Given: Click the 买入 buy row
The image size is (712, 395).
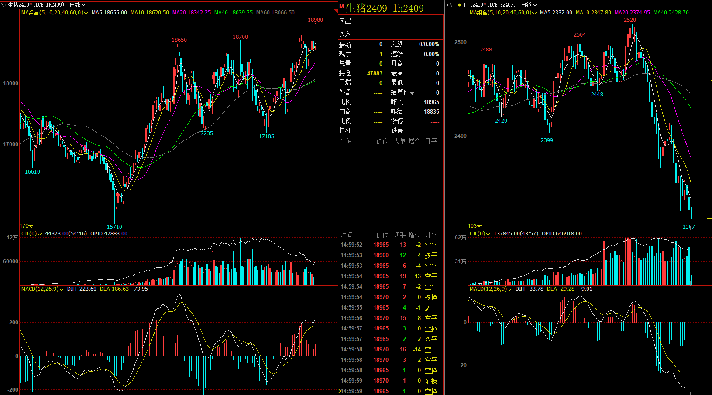Looking at the screenshot, I should (x=390, y=34).
